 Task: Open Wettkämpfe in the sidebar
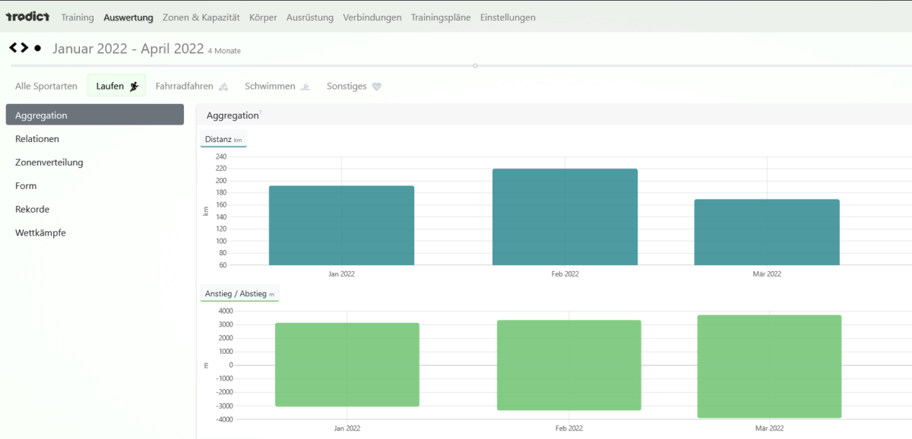click(40, 233)
